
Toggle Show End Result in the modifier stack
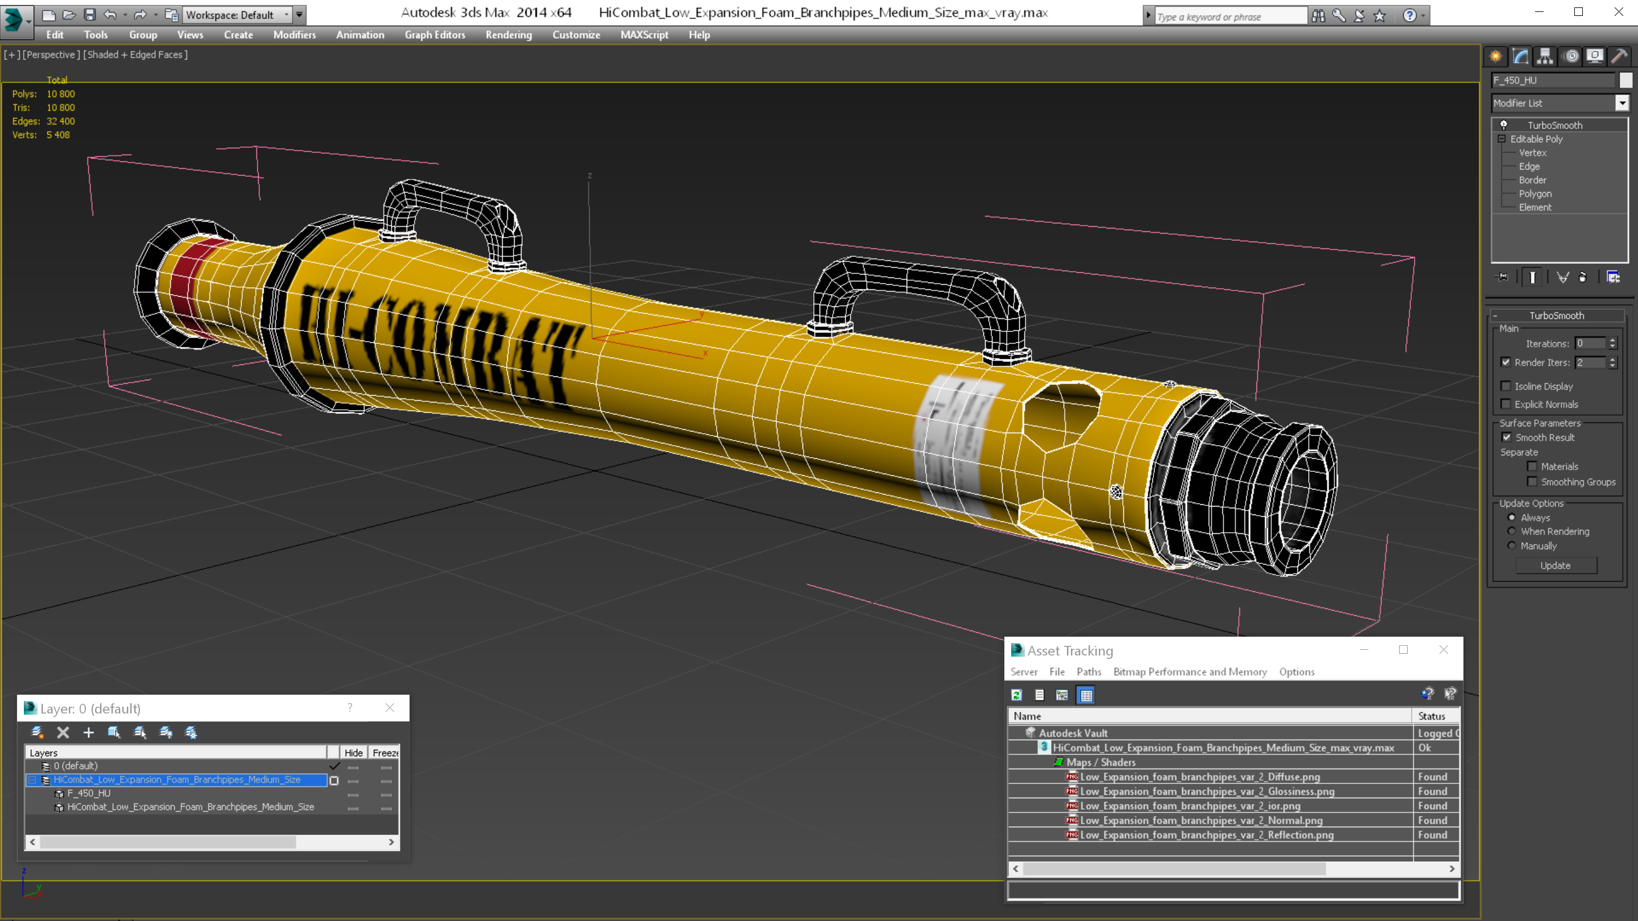(1532, 277)
